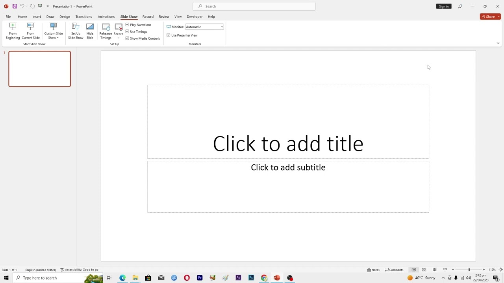The height and width of the screenshot is (283, 504).
Task: Undo the last action in quick access toolbar
Action: [22, 6]
